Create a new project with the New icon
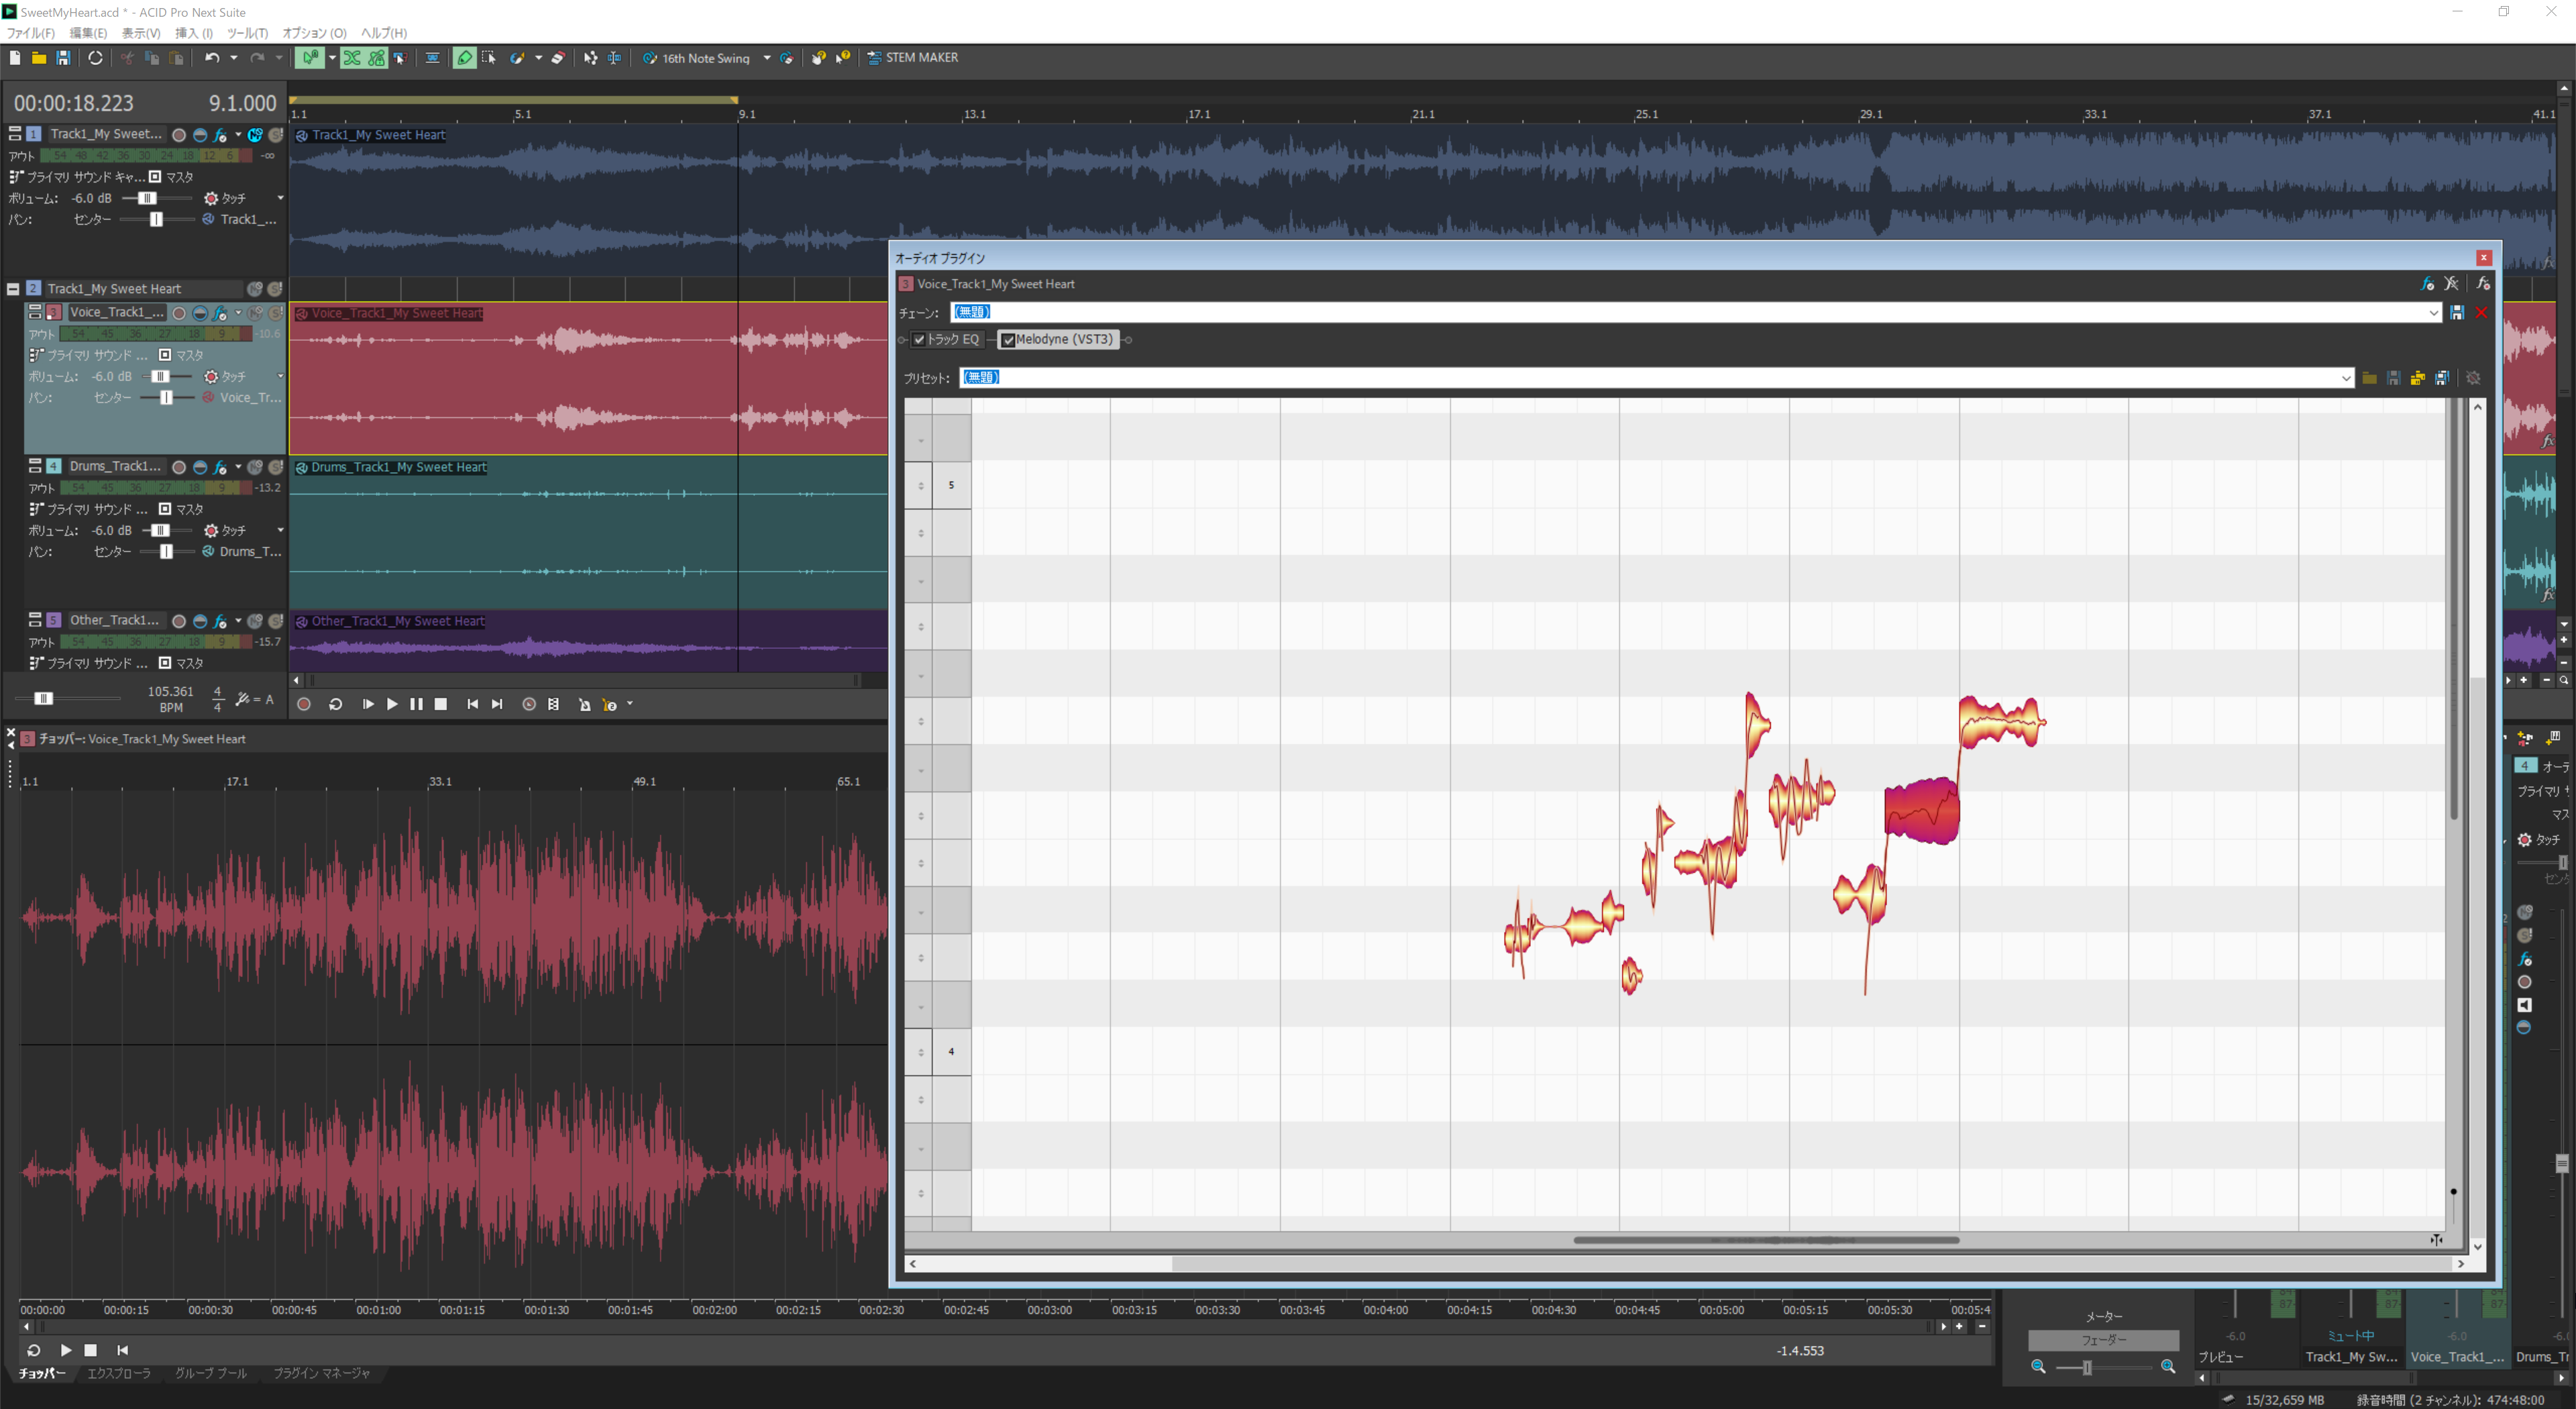 (15, 58)
